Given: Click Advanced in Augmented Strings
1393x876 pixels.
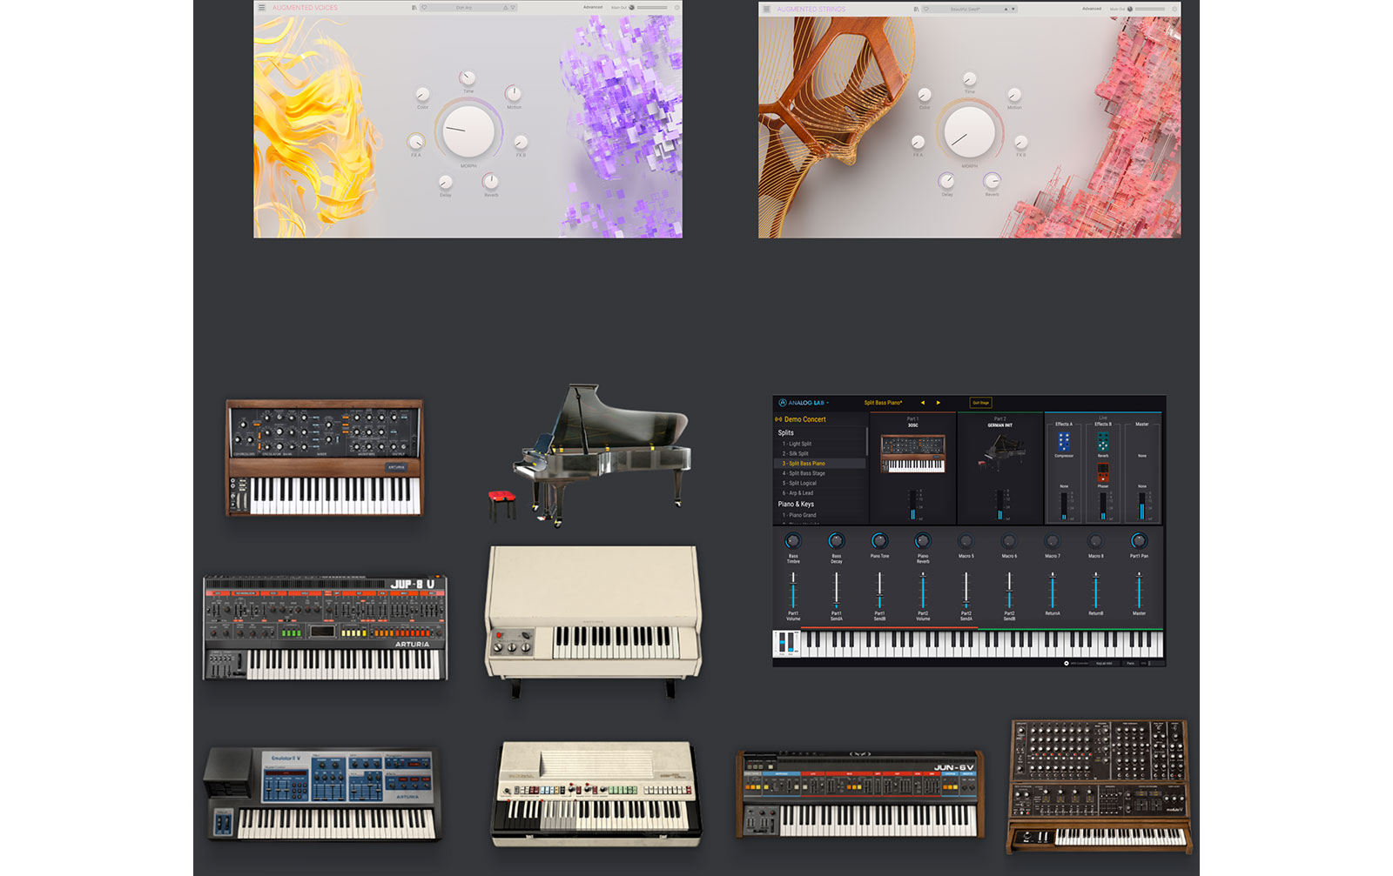Looking at the screenshot, I should (x=1092, y=9).
